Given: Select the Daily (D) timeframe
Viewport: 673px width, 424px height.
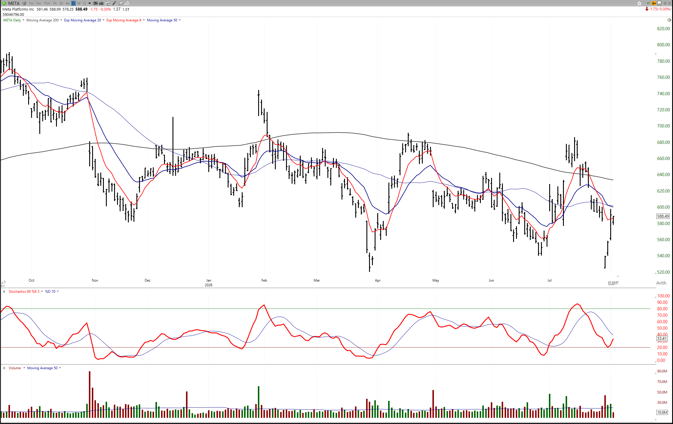Looking at the screenshot, I should (x=73, y=4).
